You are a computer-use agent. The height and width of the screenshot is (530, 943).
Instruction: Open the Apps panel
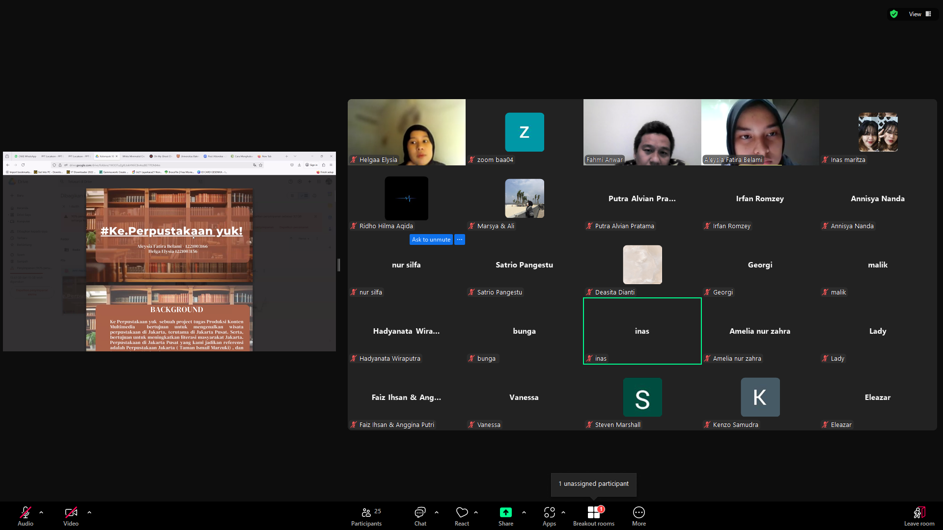[549, 517]
